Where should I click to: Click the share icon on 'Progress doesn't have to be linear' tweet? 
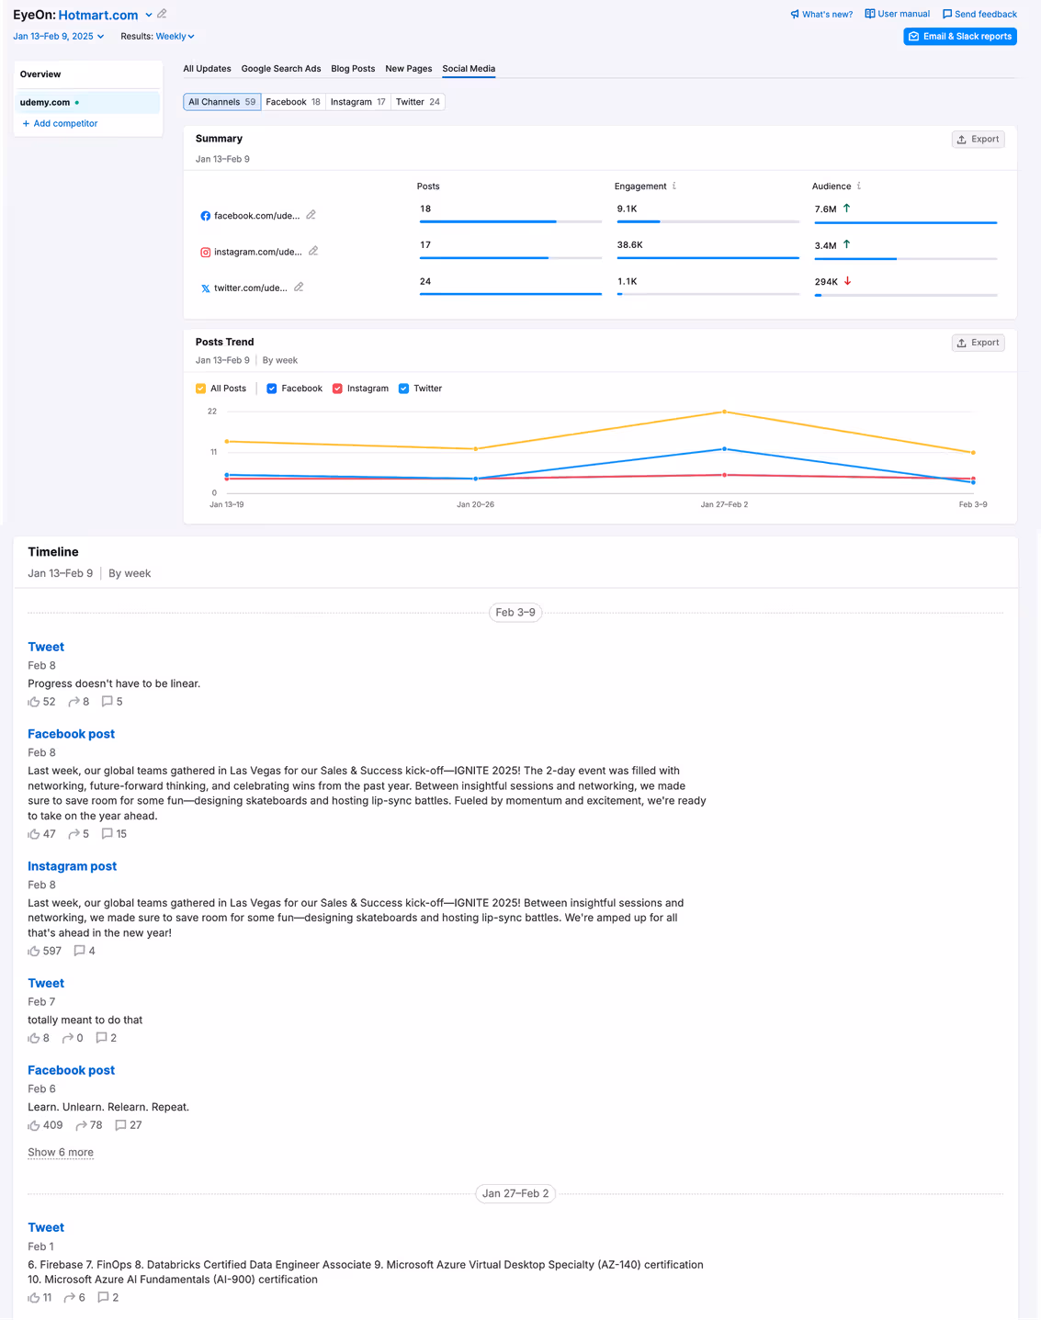[74, 702]
